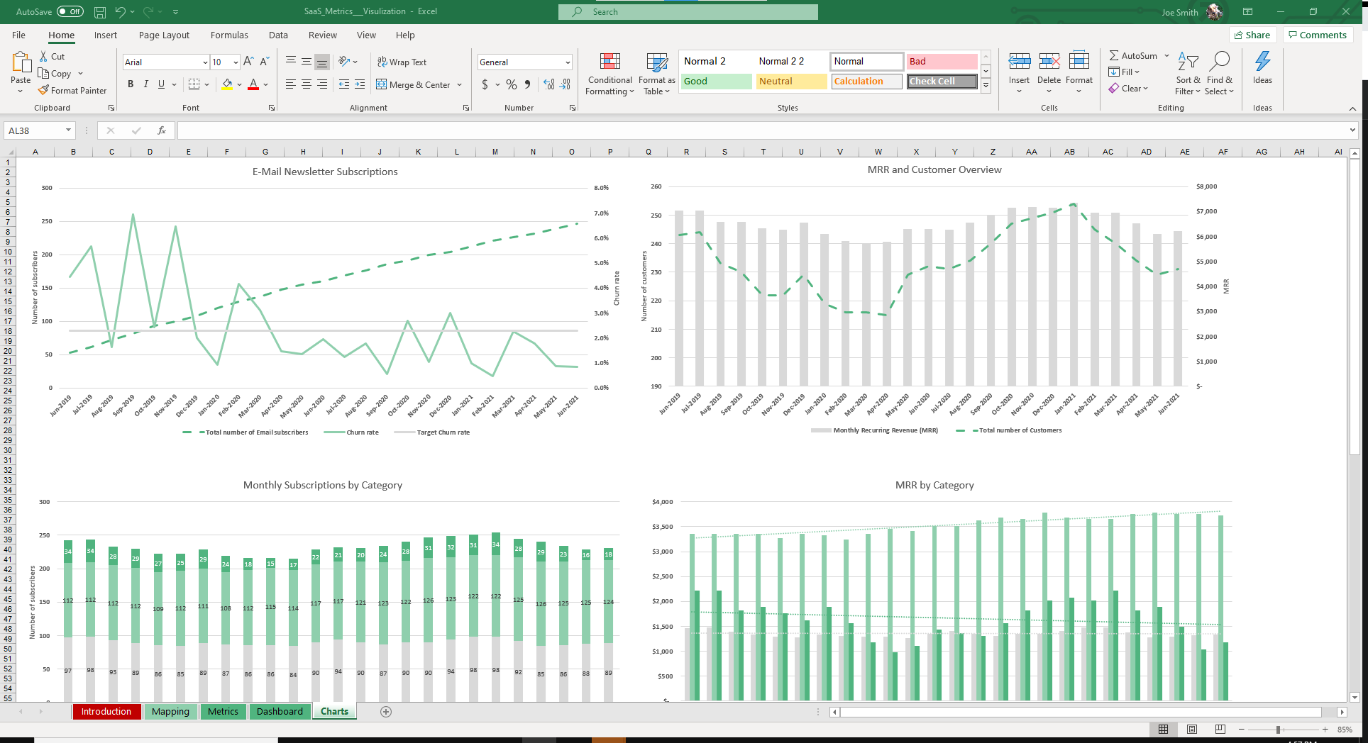Expand the General number format dropdown
The image size is (1368, 743).
tap(568, 62)
